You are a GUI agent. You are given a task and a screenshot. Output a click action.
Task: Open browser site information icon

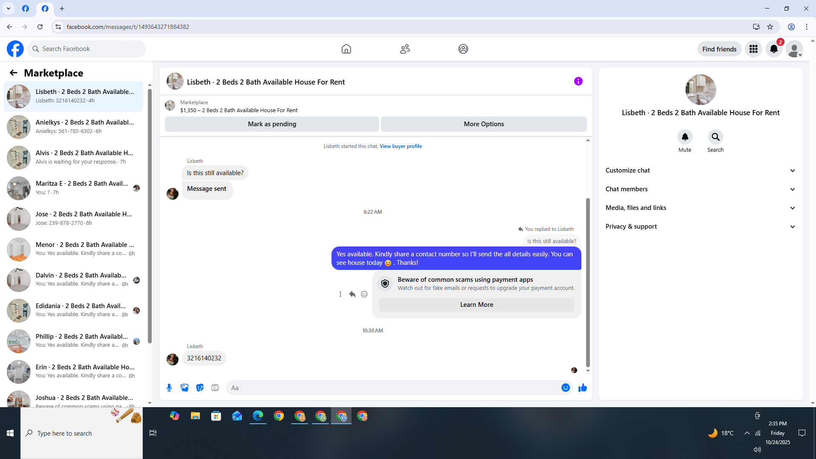(x=58, y=27)
